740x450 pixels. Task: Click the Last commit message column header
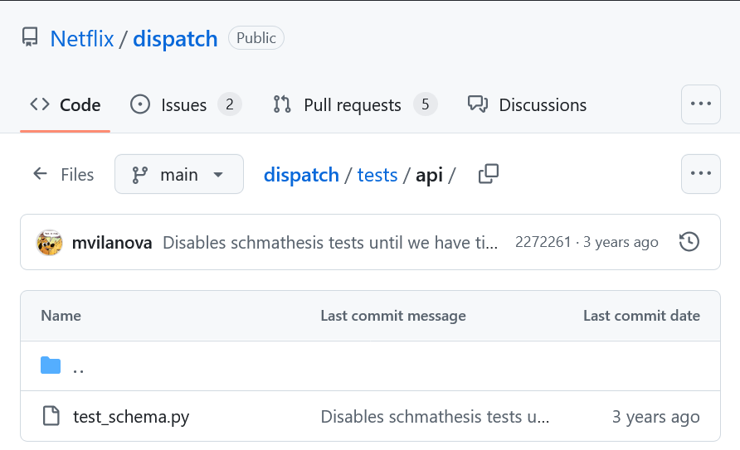(393, 316)
